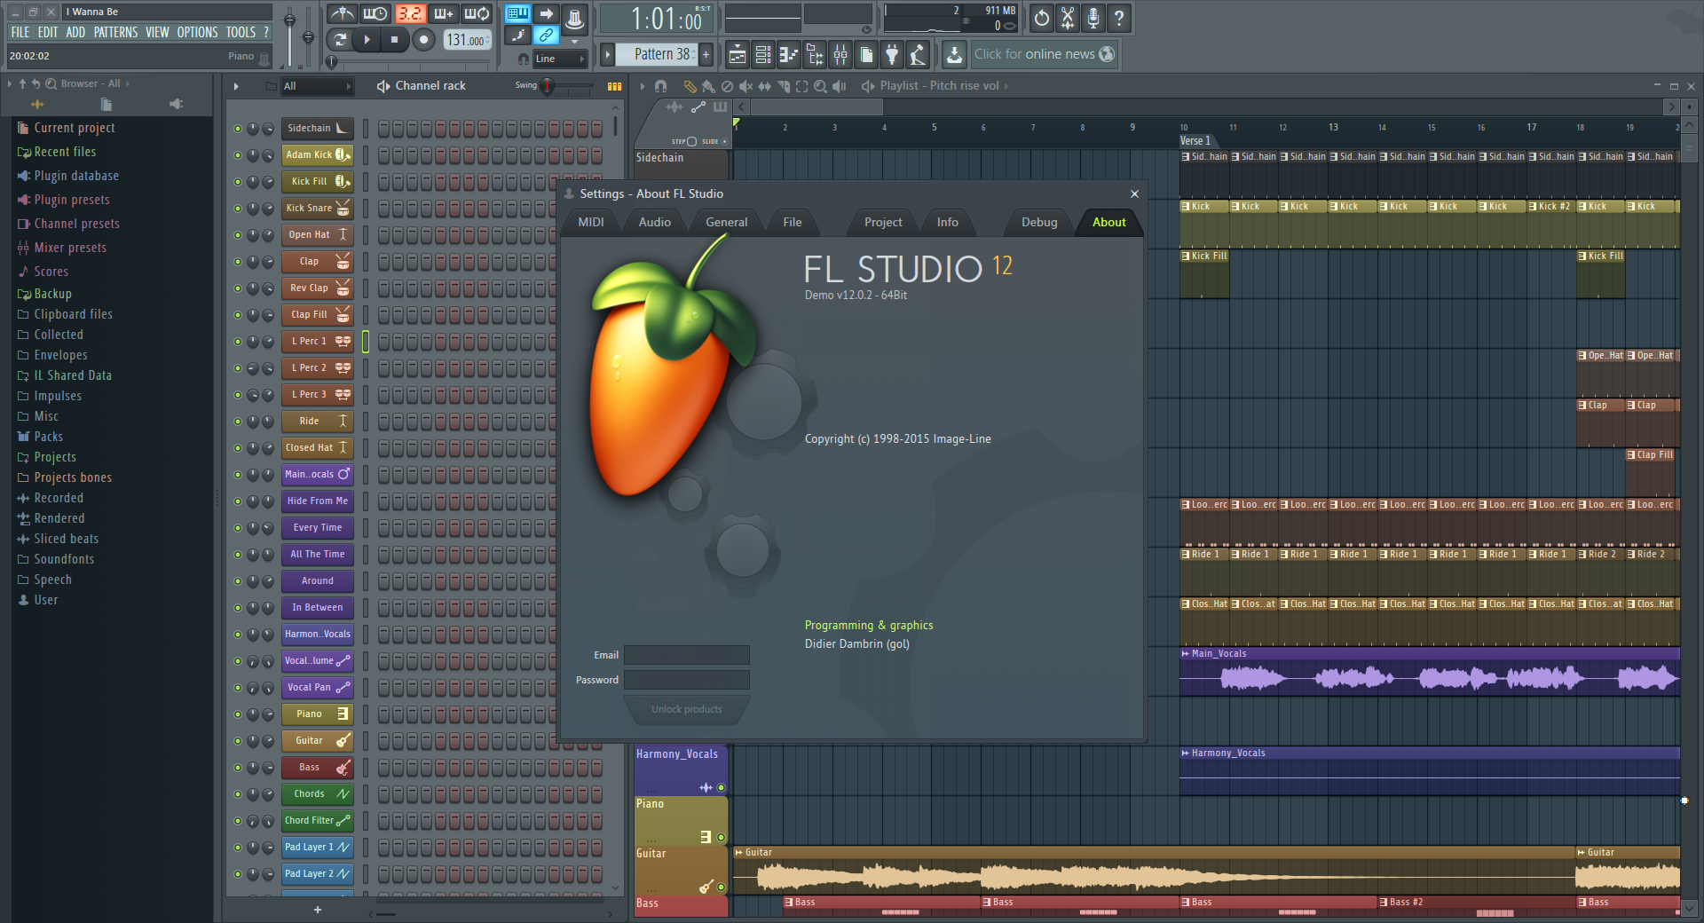Toggle the blue link icon in toolbar
1704x923 pixels.
546,35
